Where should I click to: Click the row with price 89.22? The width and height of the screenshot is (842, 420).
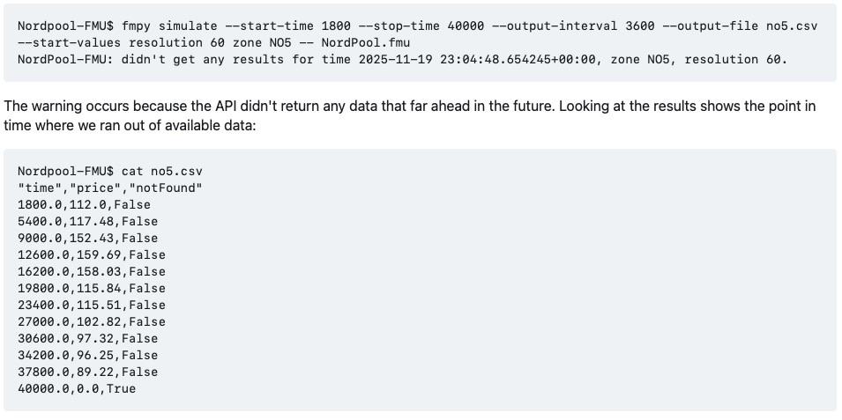click(x=87, y=372)
